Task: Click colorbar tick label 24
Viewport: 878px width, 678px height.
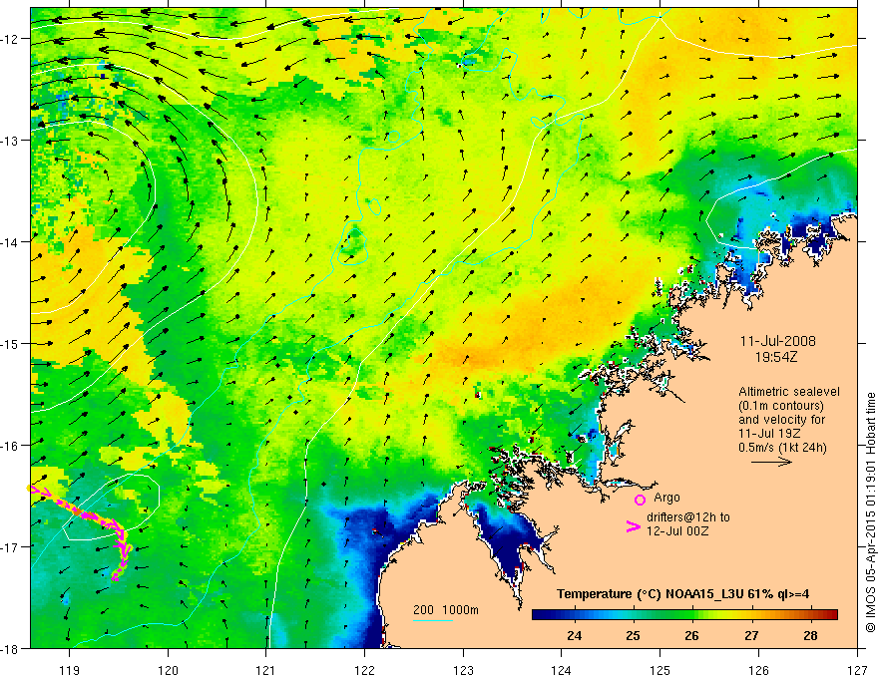Action: point(574,635)
